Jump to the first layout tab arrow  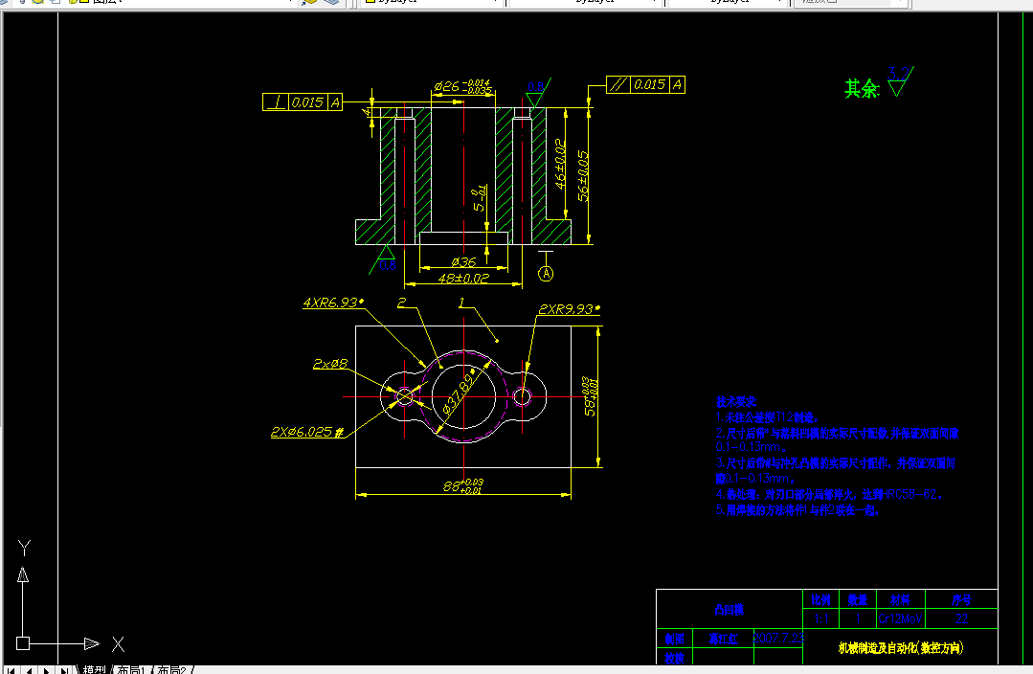coord(11,670)
